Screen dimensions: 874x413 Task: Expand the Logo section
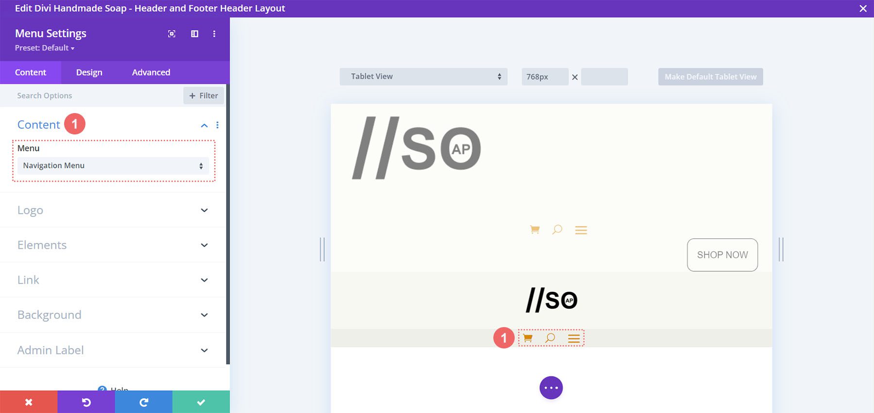pyautogui.click(x=113, y=210)
